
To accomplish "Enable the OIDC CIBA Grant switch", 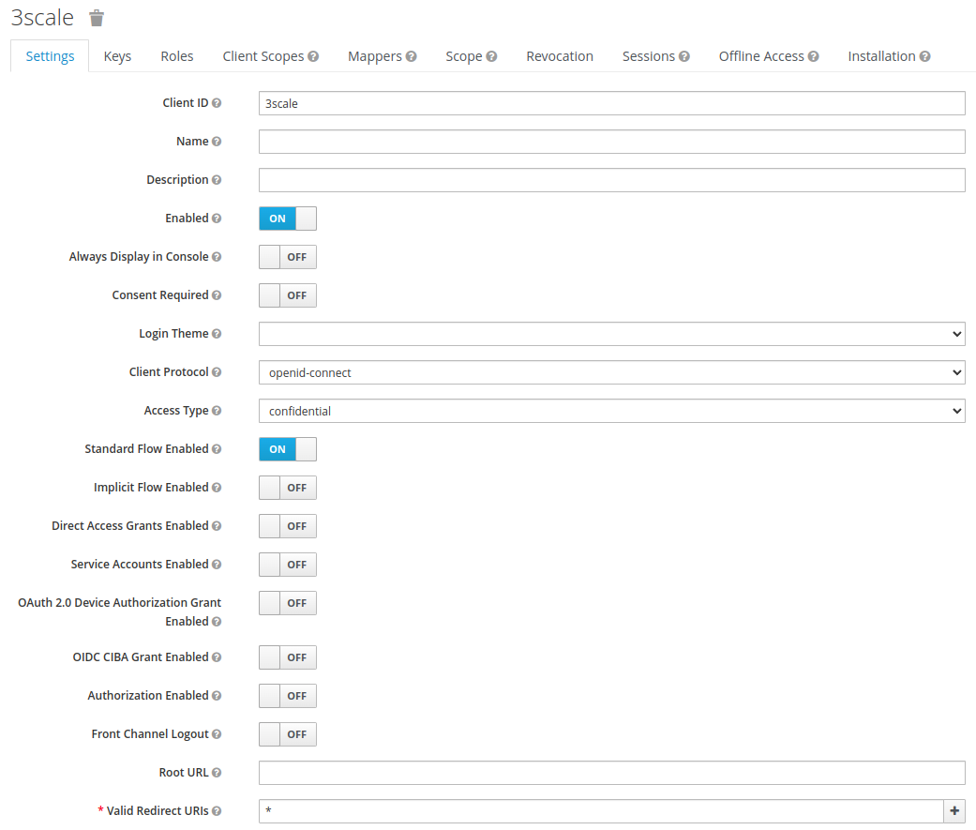I will tap(288, 657).
